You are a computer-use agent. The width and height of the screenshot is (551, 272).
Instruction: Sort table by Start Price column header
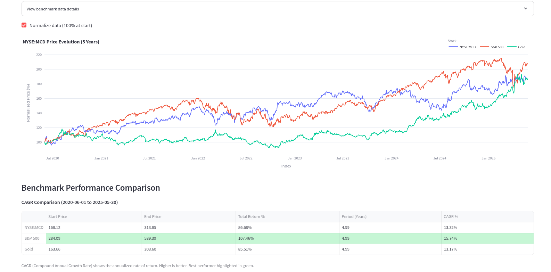(94, 217)
